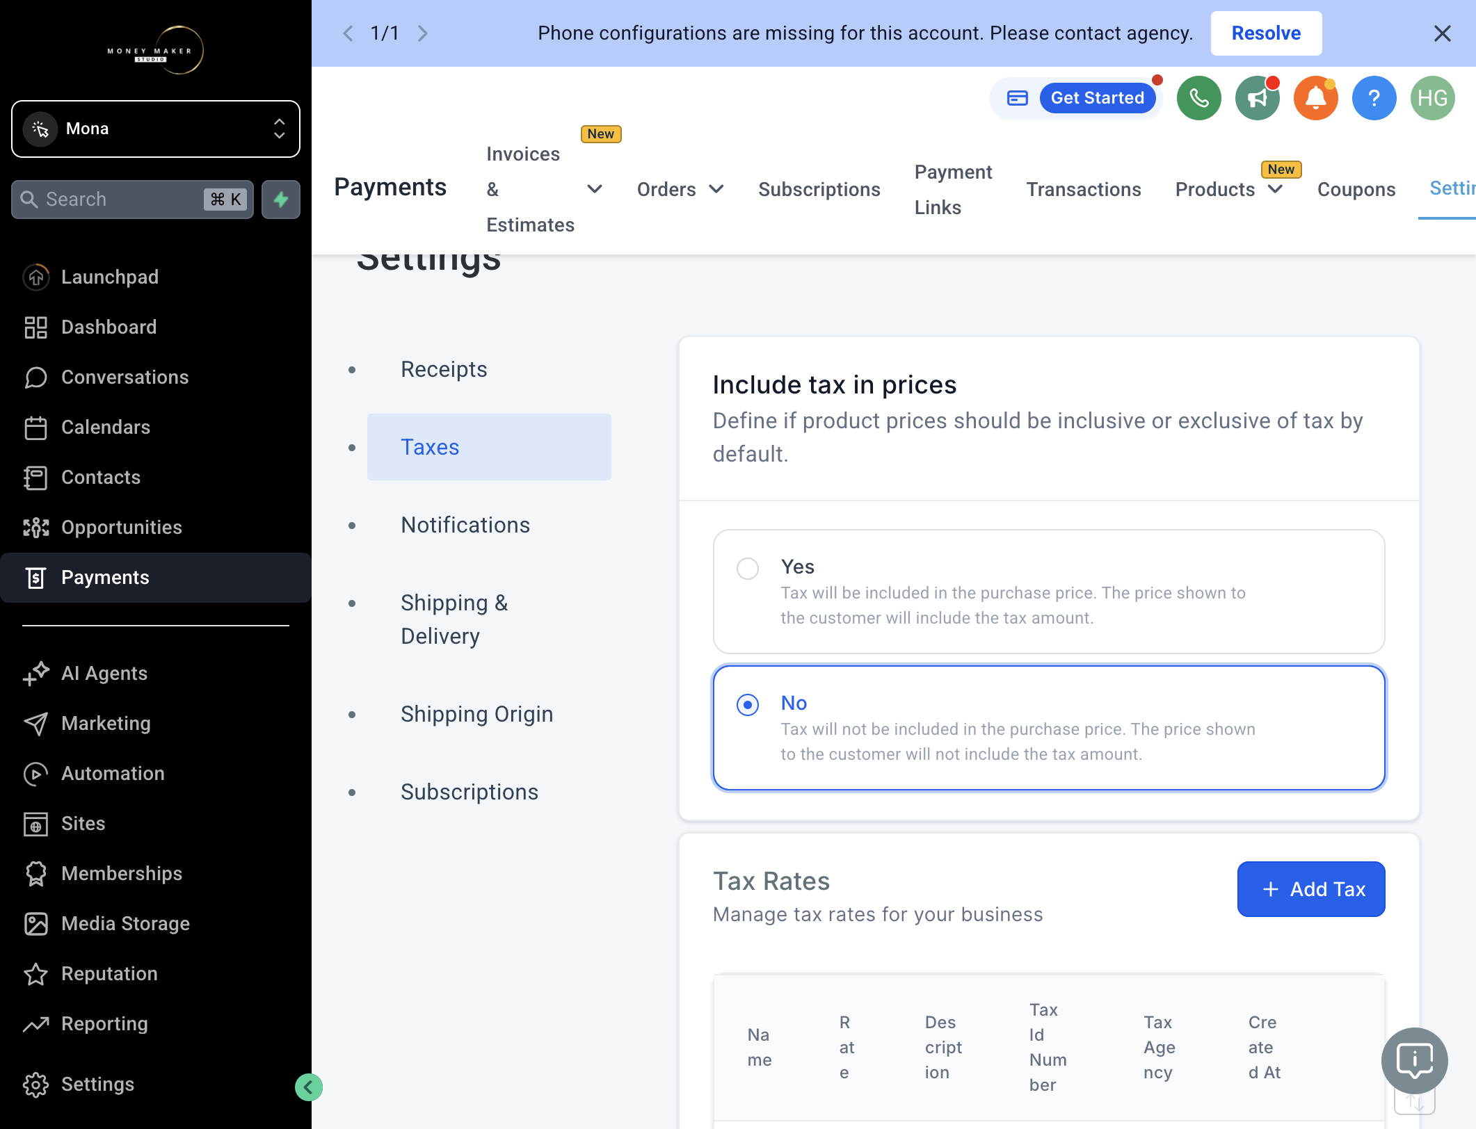Screen dimensions: 1476x1129
Task: Open Notifications settings section
Action: pos(489,525)
